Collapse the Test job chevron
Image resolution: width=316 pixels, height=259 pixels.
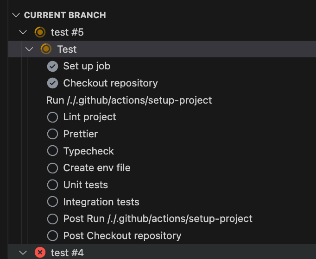[x=30, y=49]
